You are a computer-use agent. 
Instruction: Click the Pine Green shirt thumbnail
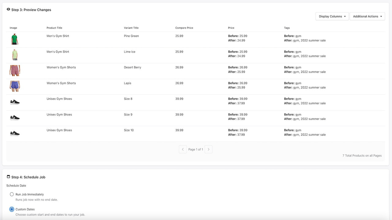(x=15, y=39)
